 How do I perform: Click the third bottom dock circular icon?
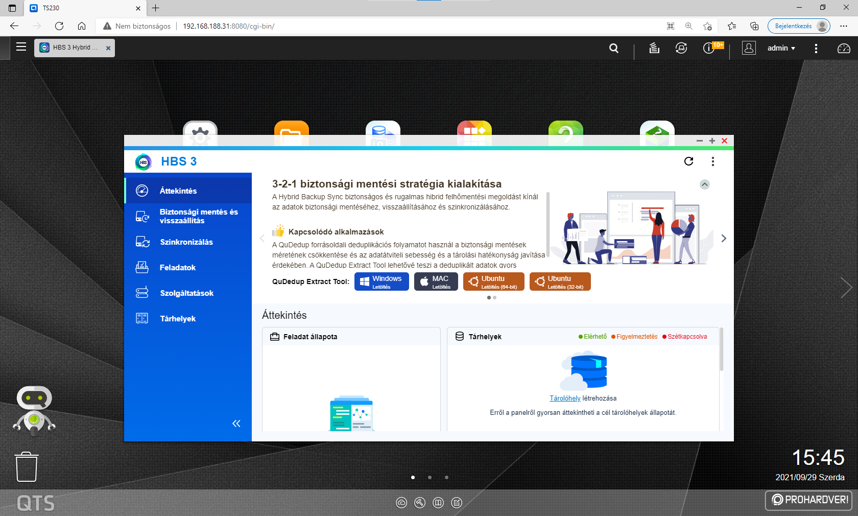click(x=438, y=503)
